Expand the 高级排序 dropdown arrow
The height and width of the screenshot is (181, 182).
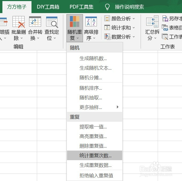94,38
